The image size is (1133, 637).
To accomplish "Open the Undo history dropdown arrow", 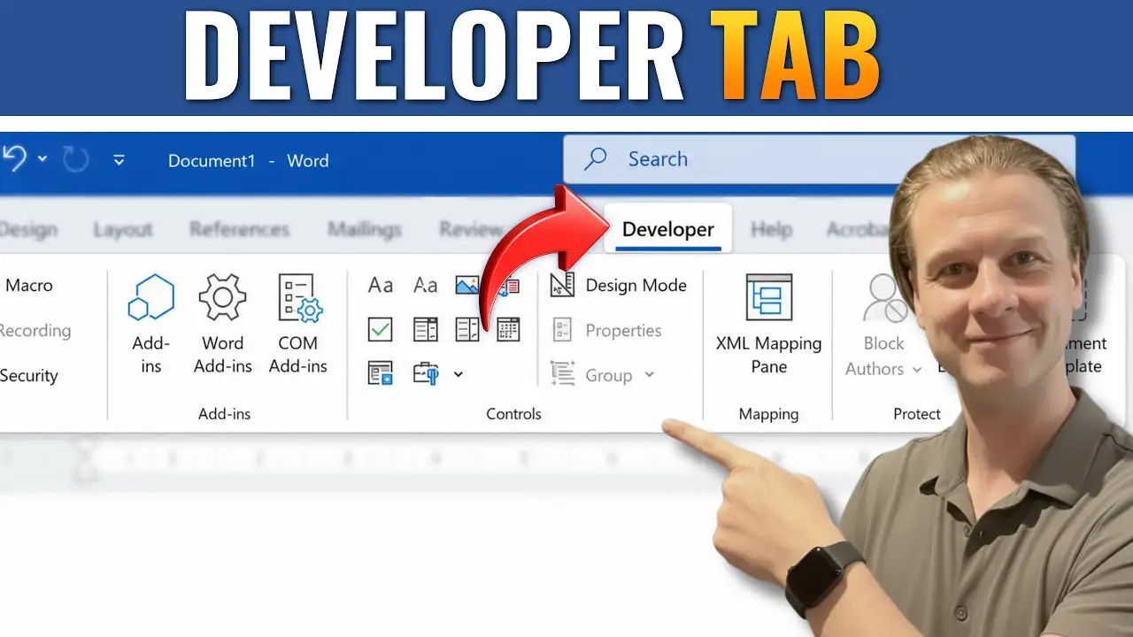I will point(42,160).
